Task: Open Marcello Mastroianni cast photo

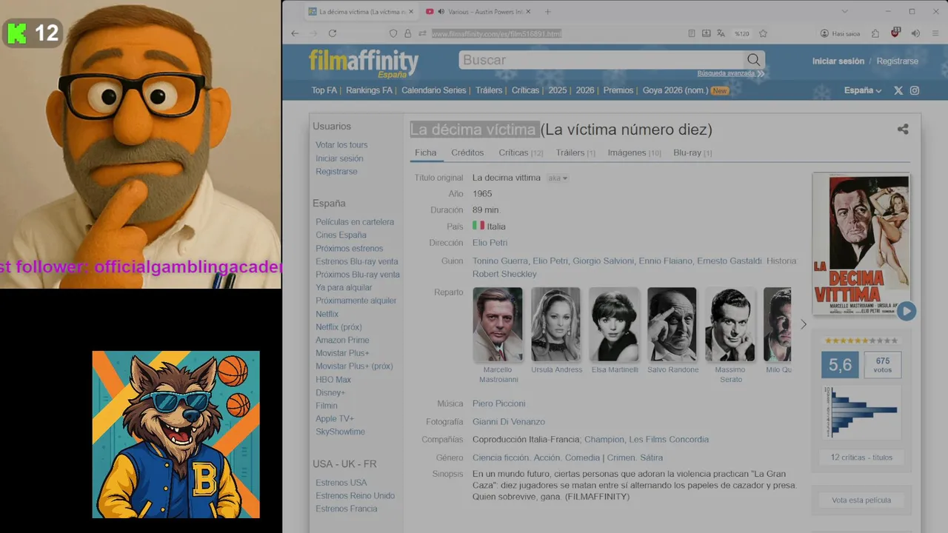Action: pyautogui.click(x=498, y=324)
